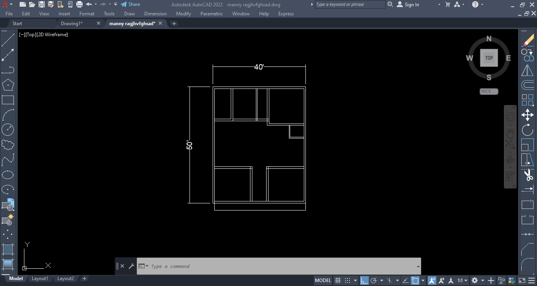Image resolution: width=537 pixels, height=286 pixels.
Task: Open the Parametric menu
Action: coord(211,13)
